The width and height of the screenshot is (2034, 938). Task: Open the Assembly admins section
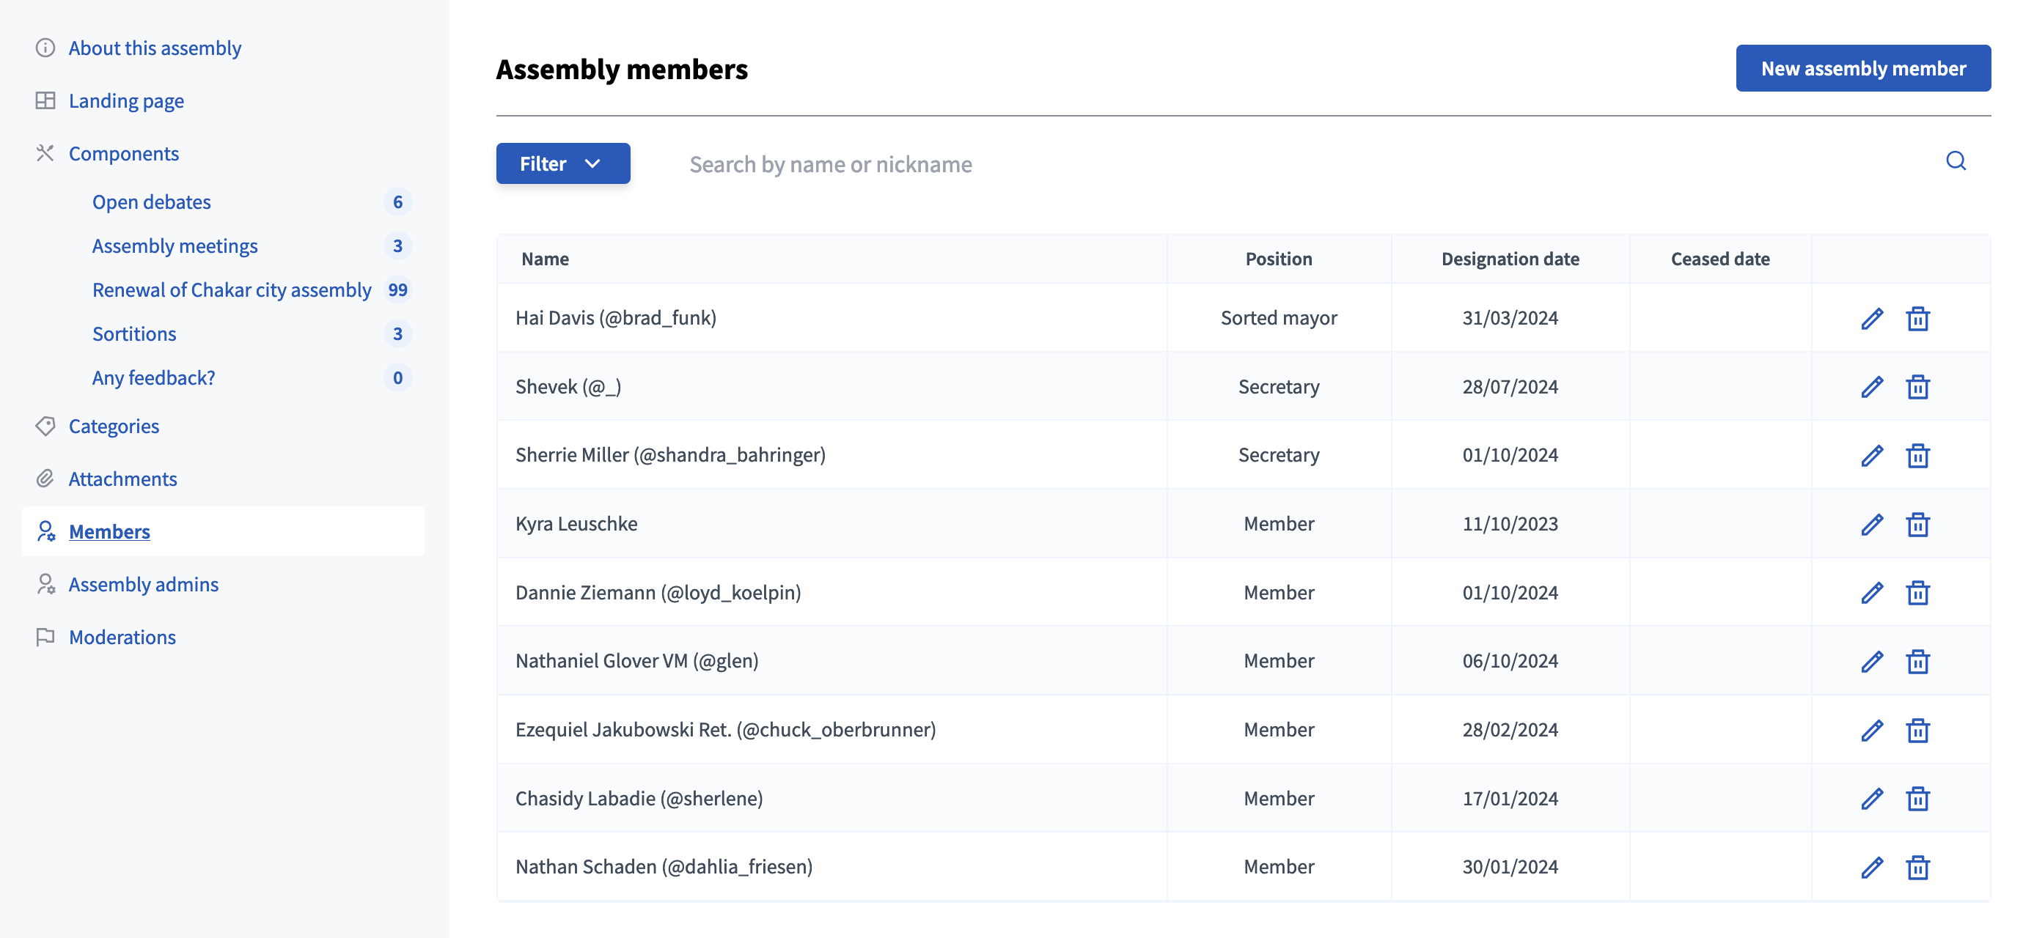[x=143, y=582]
